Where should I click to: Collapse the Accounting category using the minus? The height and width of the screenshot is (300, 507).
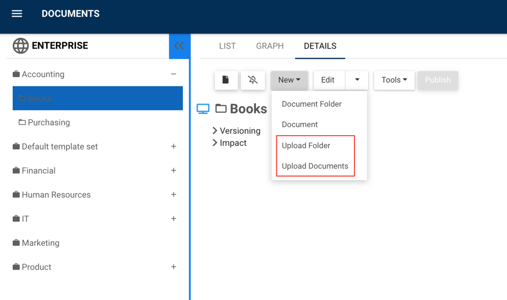173,74
